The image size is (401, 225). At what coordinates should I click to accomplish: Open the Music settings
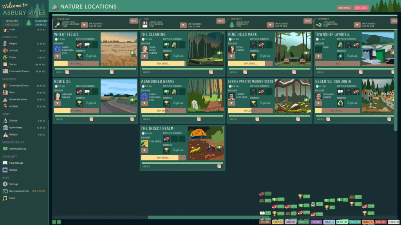point(13,198)
